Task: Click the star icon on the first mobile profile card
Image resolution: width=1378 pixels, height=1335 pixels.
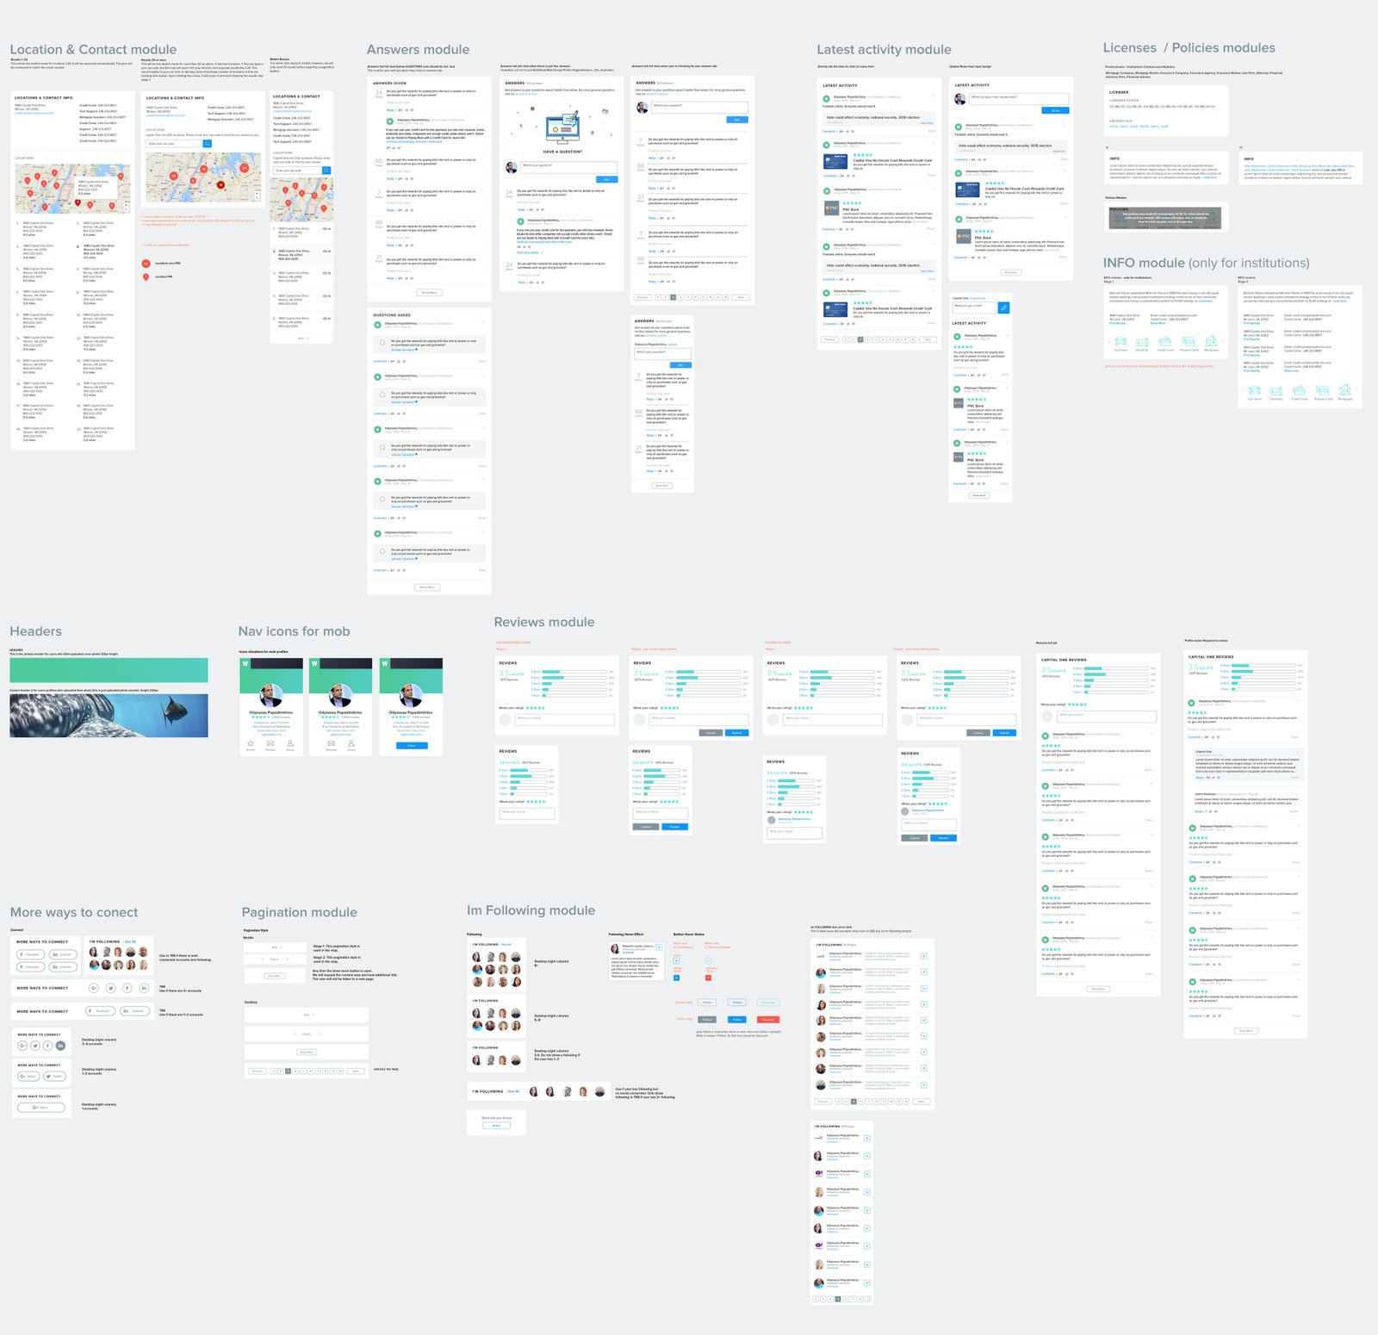Action: tap(251, 742)
